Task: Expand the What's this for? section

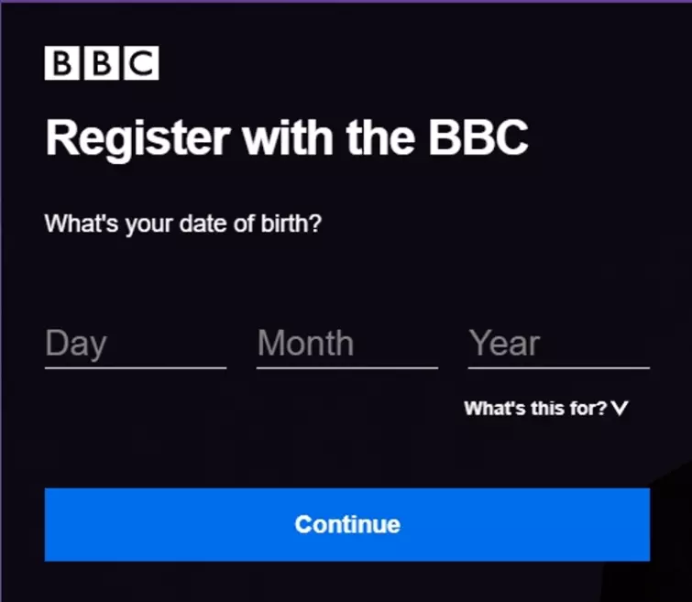Action: click(547, 409)
